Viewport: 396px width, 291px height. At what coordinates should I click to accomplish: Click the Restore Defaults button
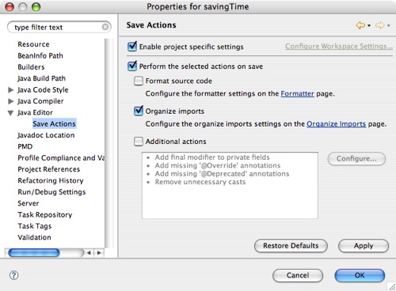pos(291,246)
